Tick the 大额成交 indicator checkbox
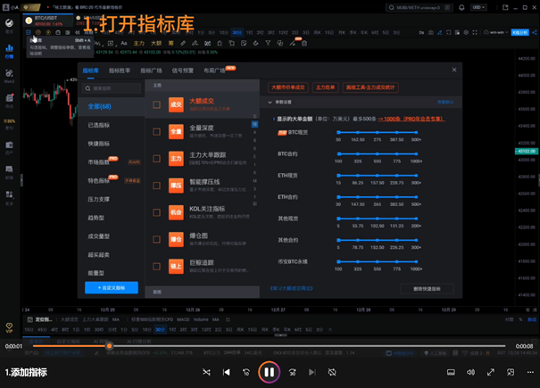 click(156, 104)
